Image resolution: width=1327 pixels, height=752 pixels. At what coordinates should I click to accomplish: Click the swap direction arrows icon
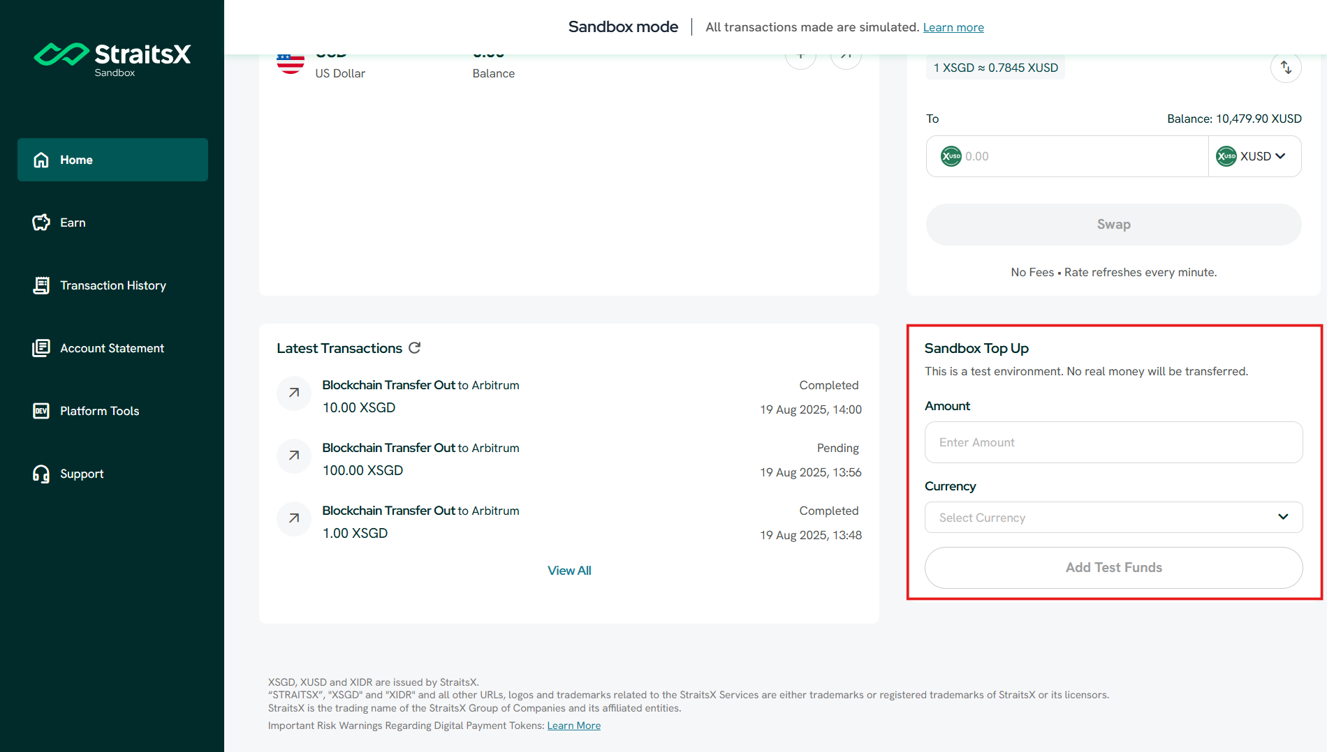1286,68
